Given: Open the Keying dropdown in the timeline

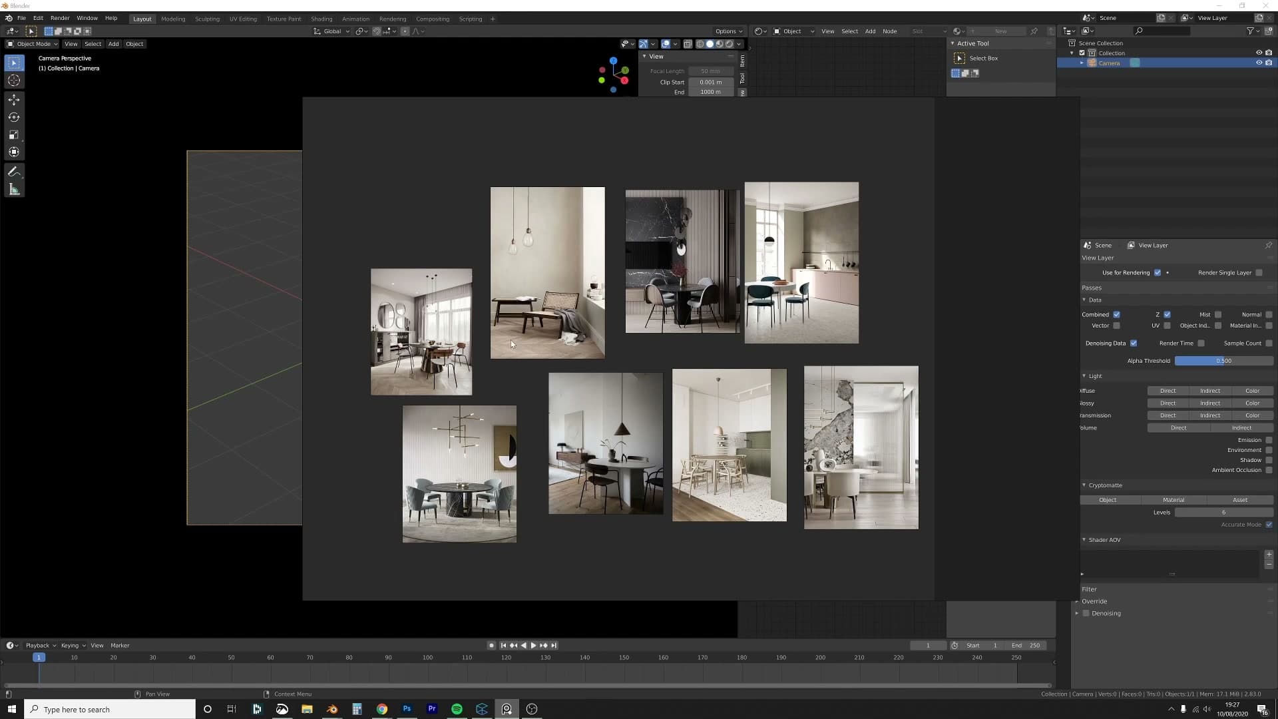Looking at the screenshot, I should (x=73, y=645).
